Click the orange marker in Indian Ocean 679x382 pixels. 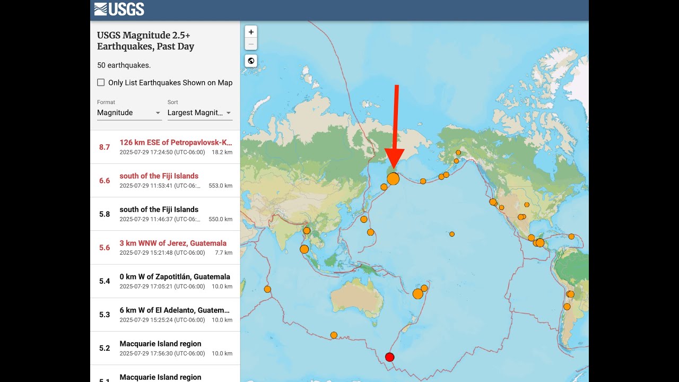(x=267, y=289)
